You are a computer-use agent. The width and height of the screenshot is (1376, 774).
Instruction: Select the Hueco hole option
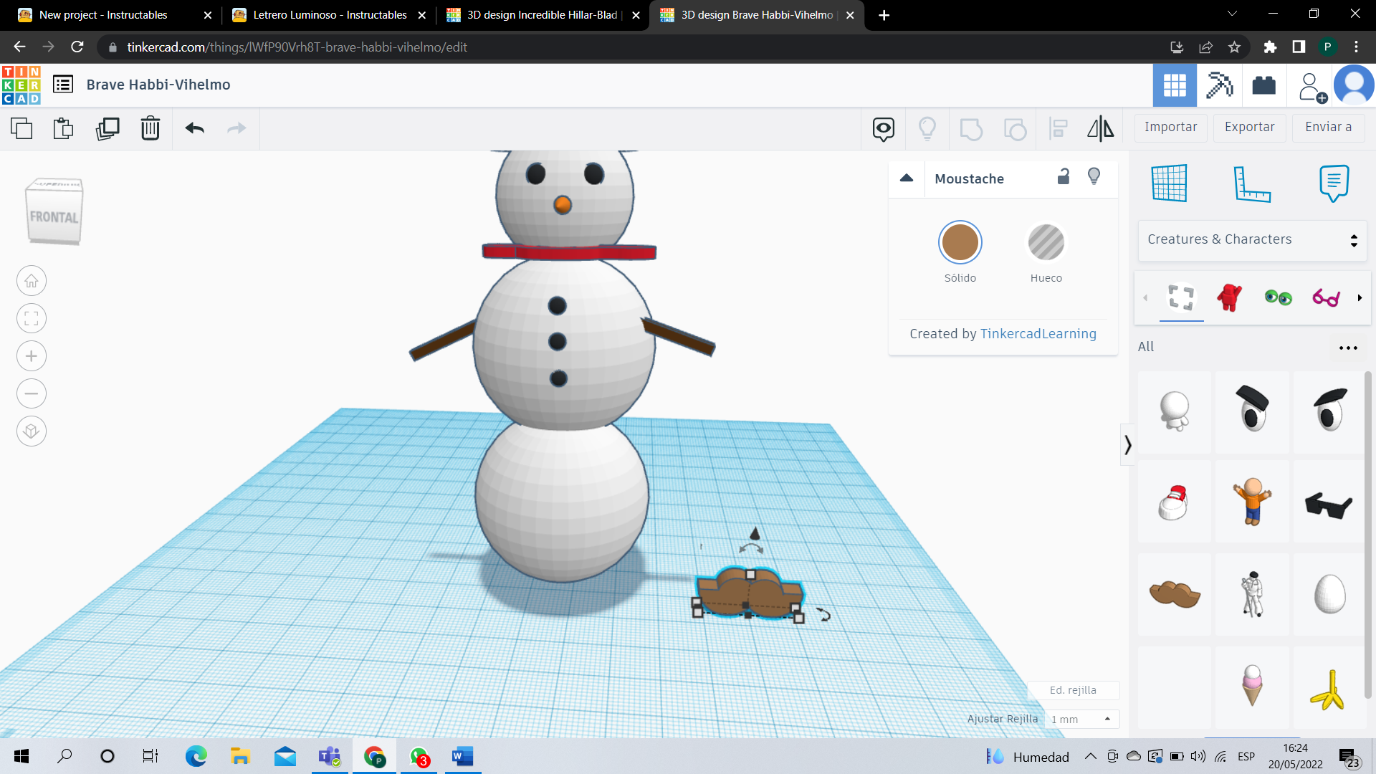[x=1046, y=243]
